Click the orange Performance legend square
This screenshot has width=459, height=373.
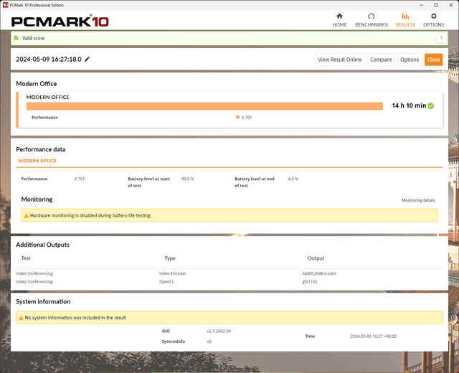coord(237,117)
